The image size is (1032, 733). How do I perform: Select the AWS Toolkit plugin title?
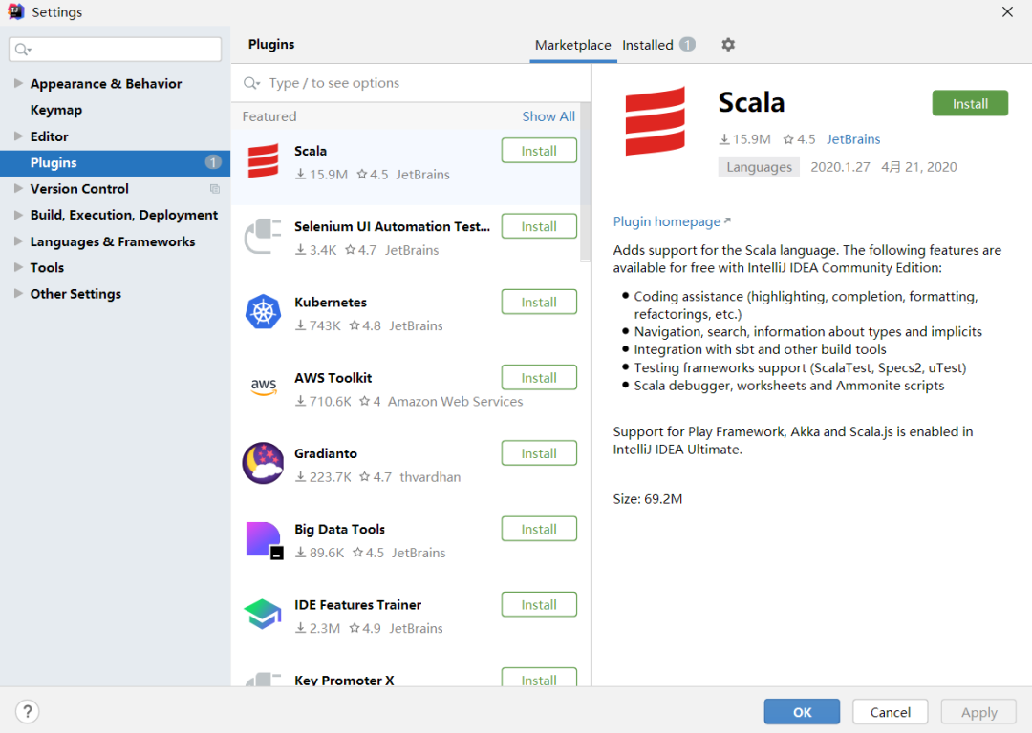[x=333, y=378]
